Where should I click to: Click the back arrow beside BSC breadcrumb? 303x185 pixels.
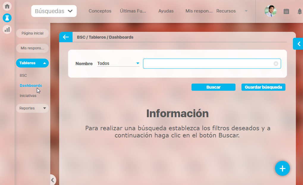pos(66,37)
